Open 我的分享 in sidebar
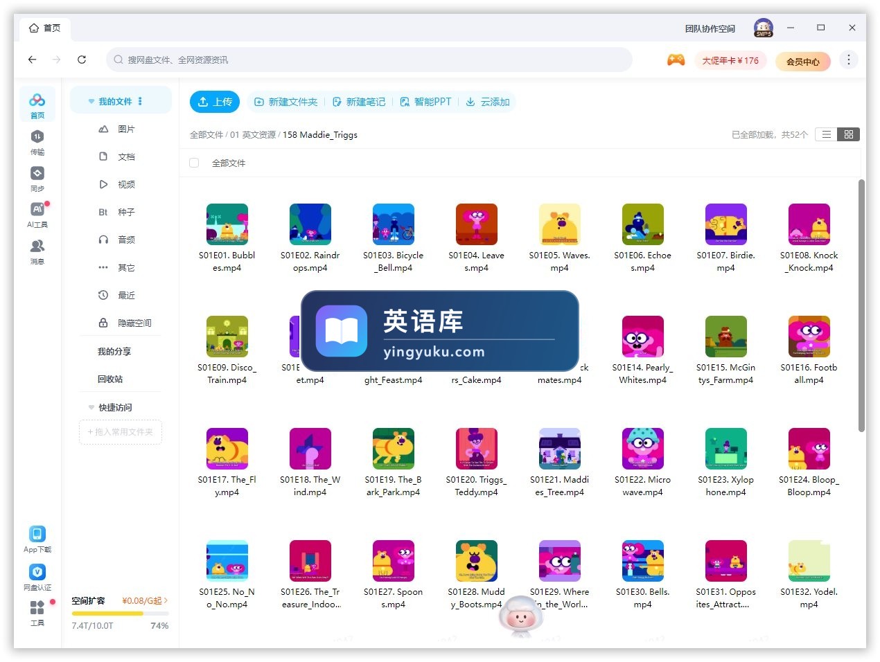 coord(114,352)
